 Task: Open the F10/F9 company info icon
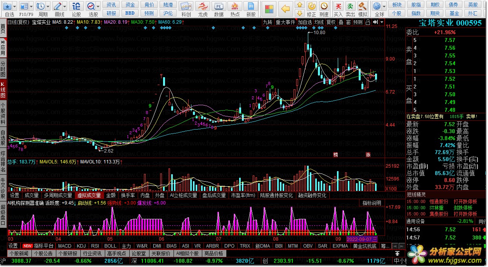click(x=24, y=6)
